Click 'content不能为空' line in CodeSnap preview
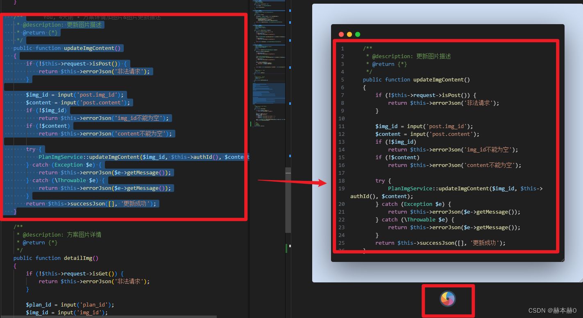 pyautogui.click(x=455, y=165)
